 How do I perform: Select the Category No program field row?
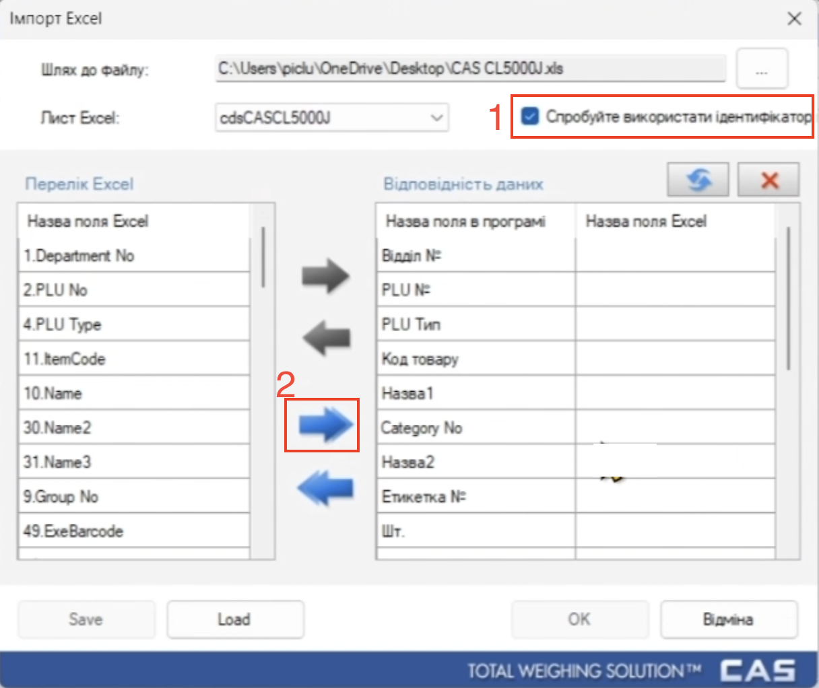[x=475, y=428]
